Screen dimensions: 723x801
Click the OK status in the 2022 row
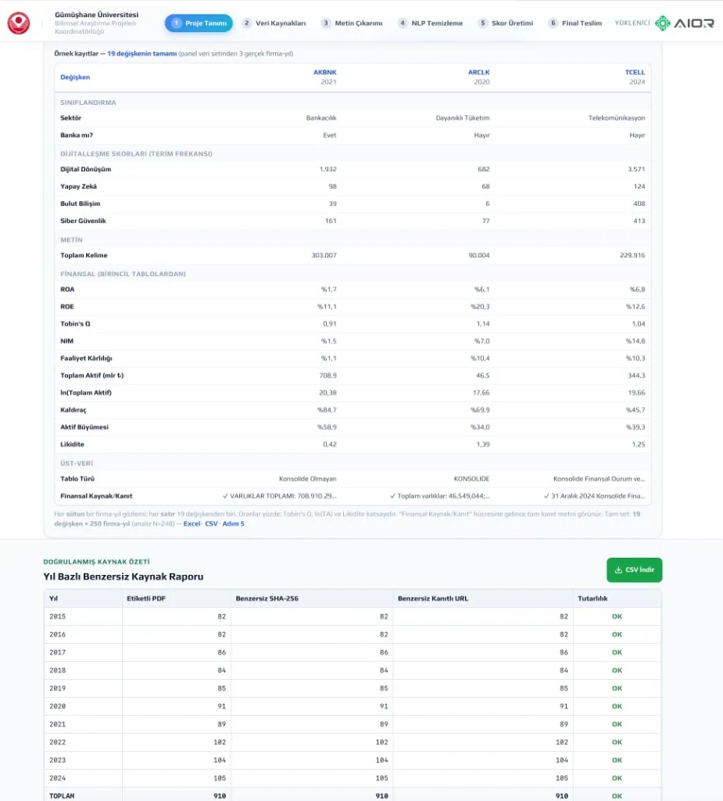[617, 742]
